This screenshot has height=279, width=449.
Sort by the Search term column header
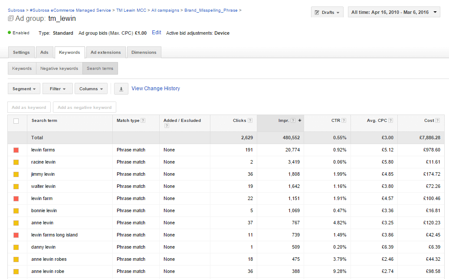coord(44,121)
